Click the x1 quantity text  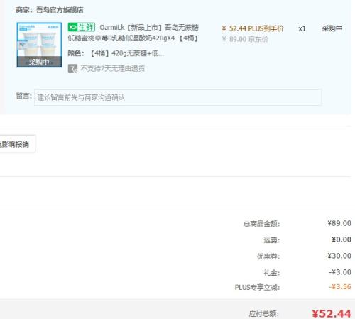click(x=302, y=29)
